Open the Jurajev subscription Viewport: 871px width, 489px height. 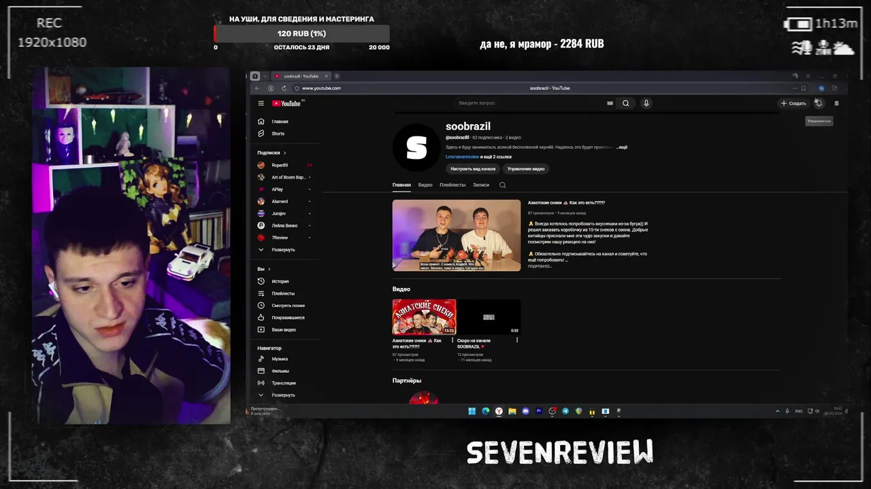pos(284,213)
